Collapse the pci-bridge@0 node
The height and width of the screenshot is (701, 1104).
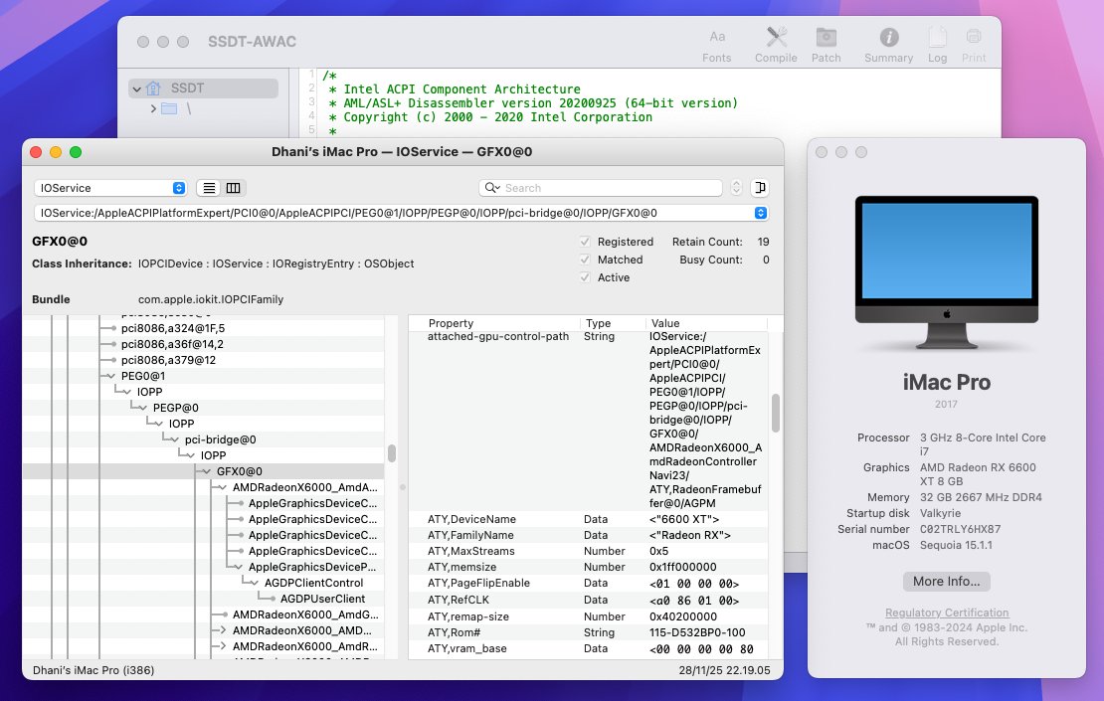pos(174,439)
